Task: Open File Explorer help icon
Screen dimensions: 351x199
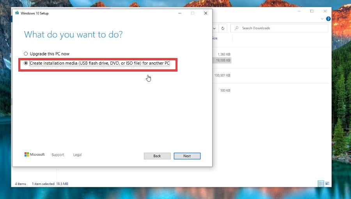Action: [x=328, y=19]
